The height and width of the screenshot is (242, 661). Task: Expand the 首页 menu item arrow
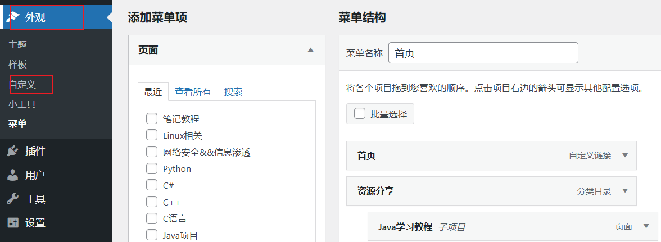pos(624,156)
